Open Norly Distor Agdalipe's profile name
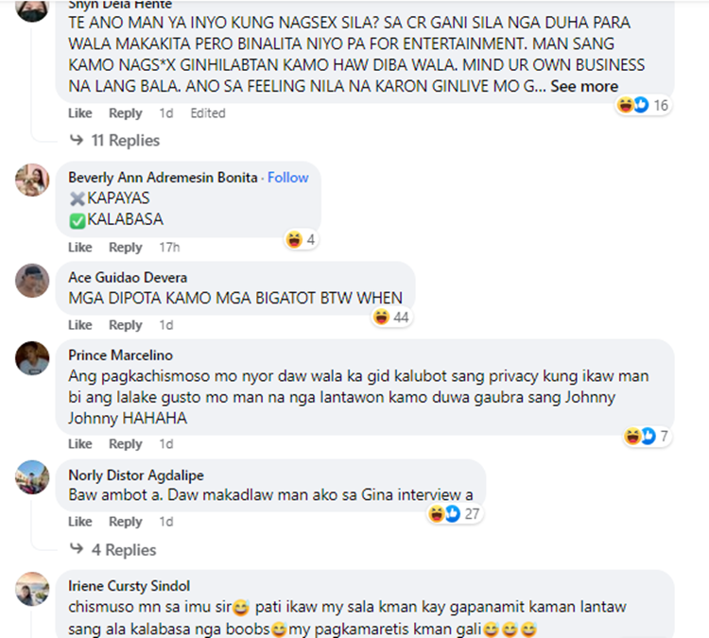The height and width of the screenshot is (638, 709). point(136,475)
